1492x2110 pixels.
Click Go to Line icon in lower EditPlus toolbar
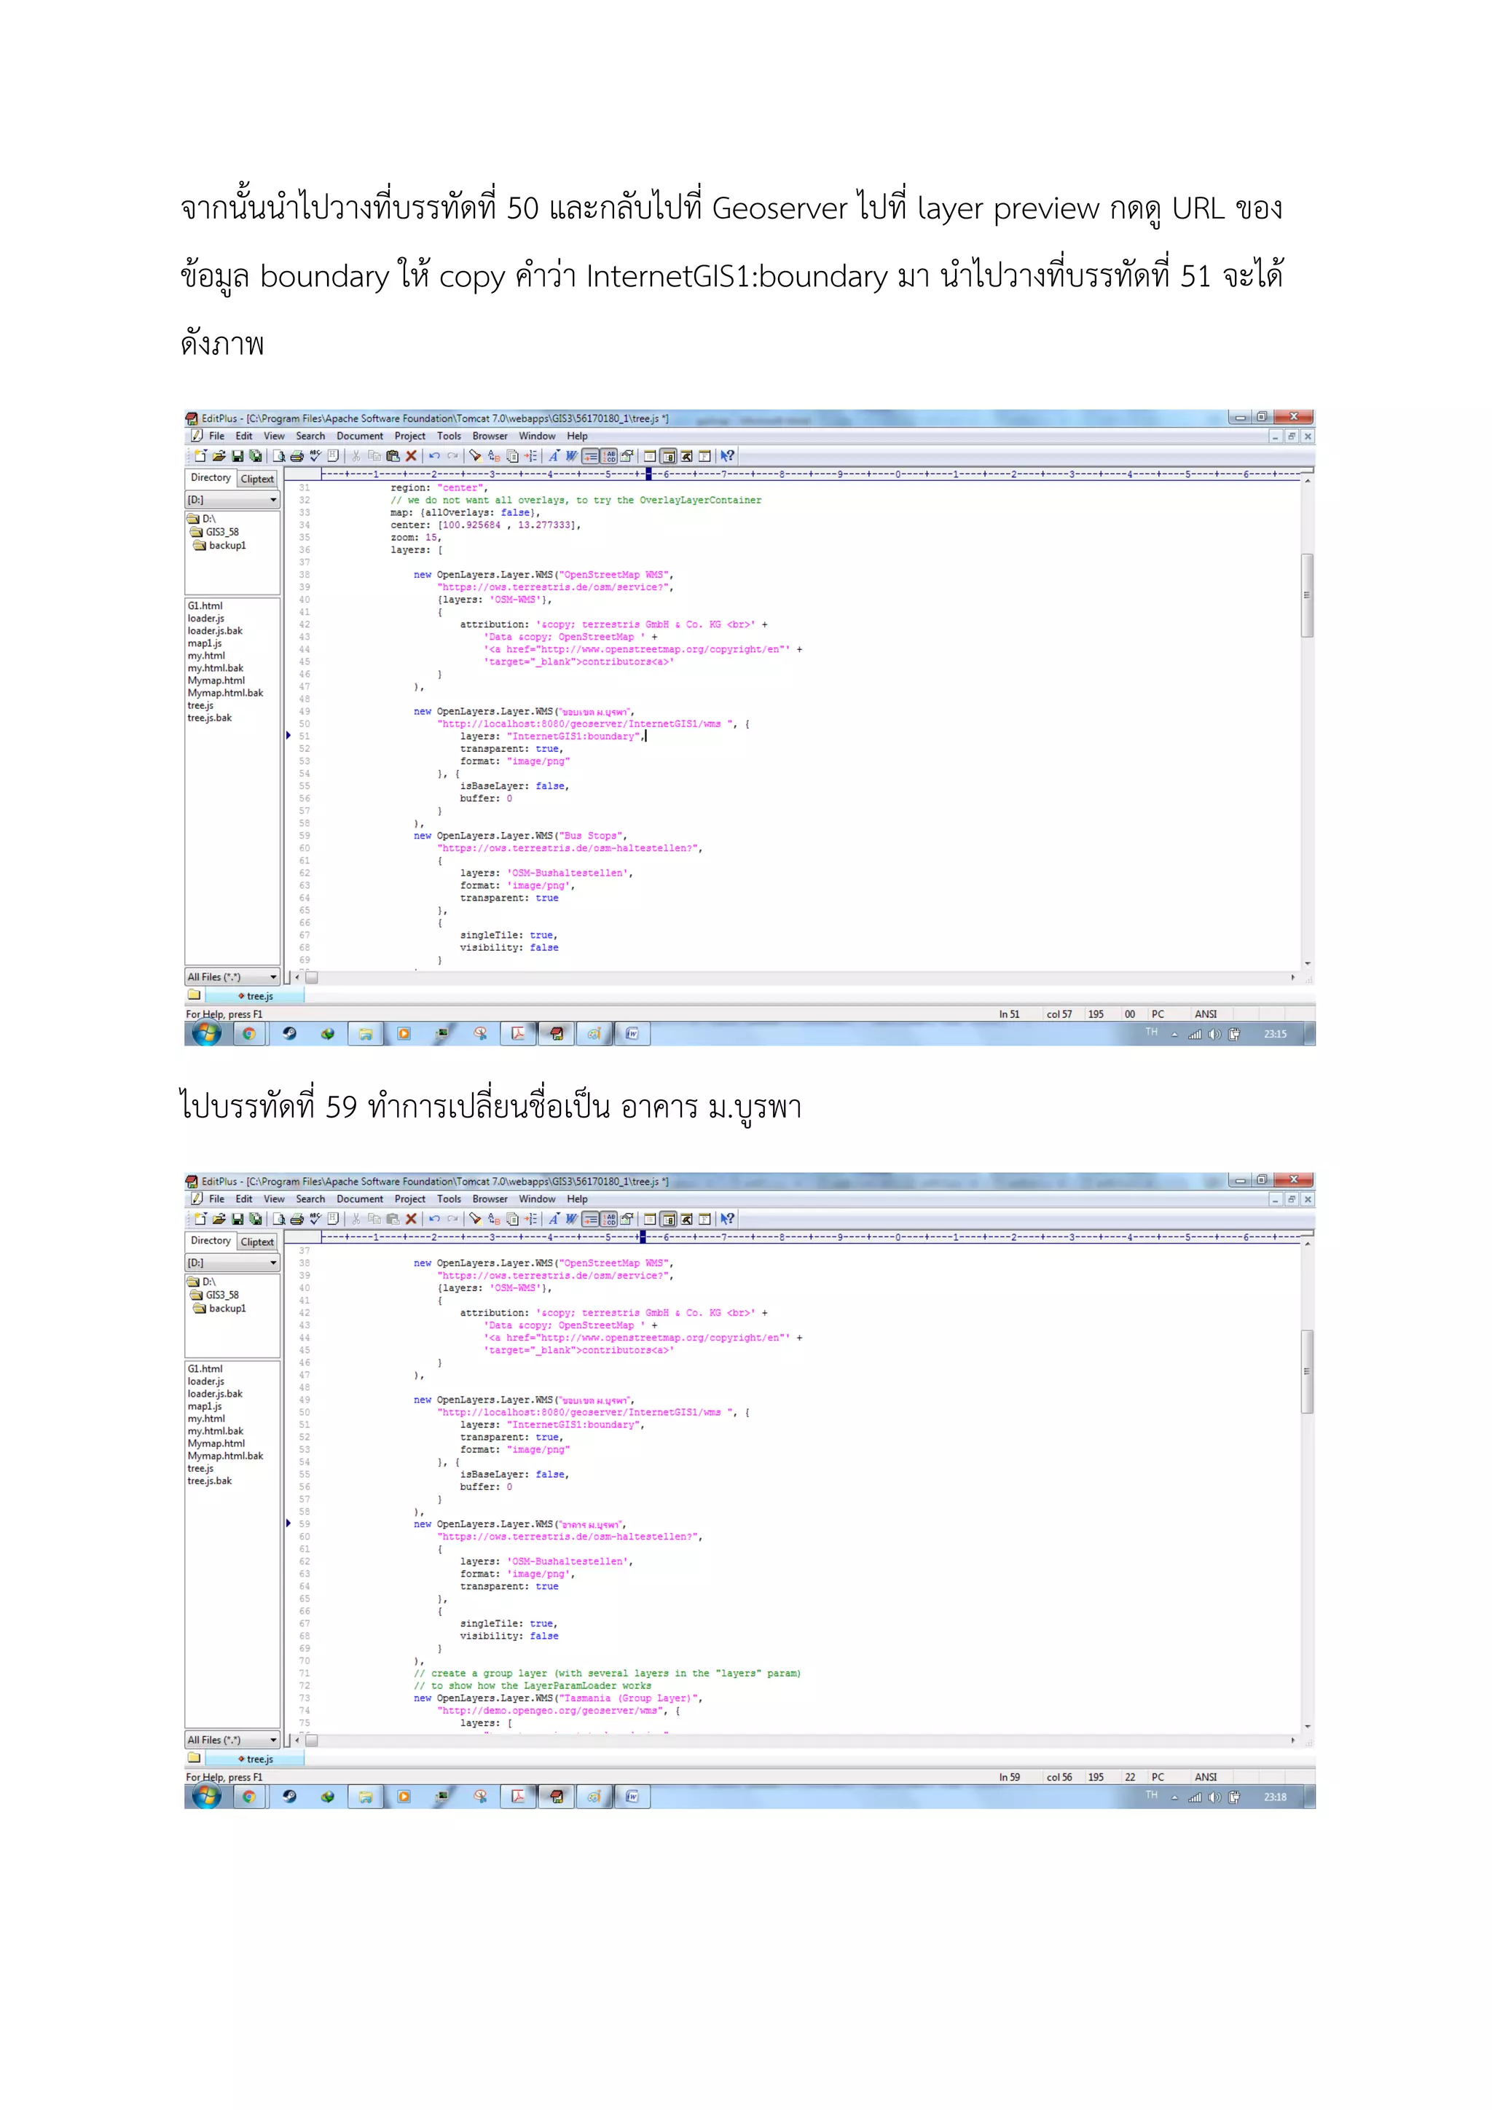coord(530,1219)
